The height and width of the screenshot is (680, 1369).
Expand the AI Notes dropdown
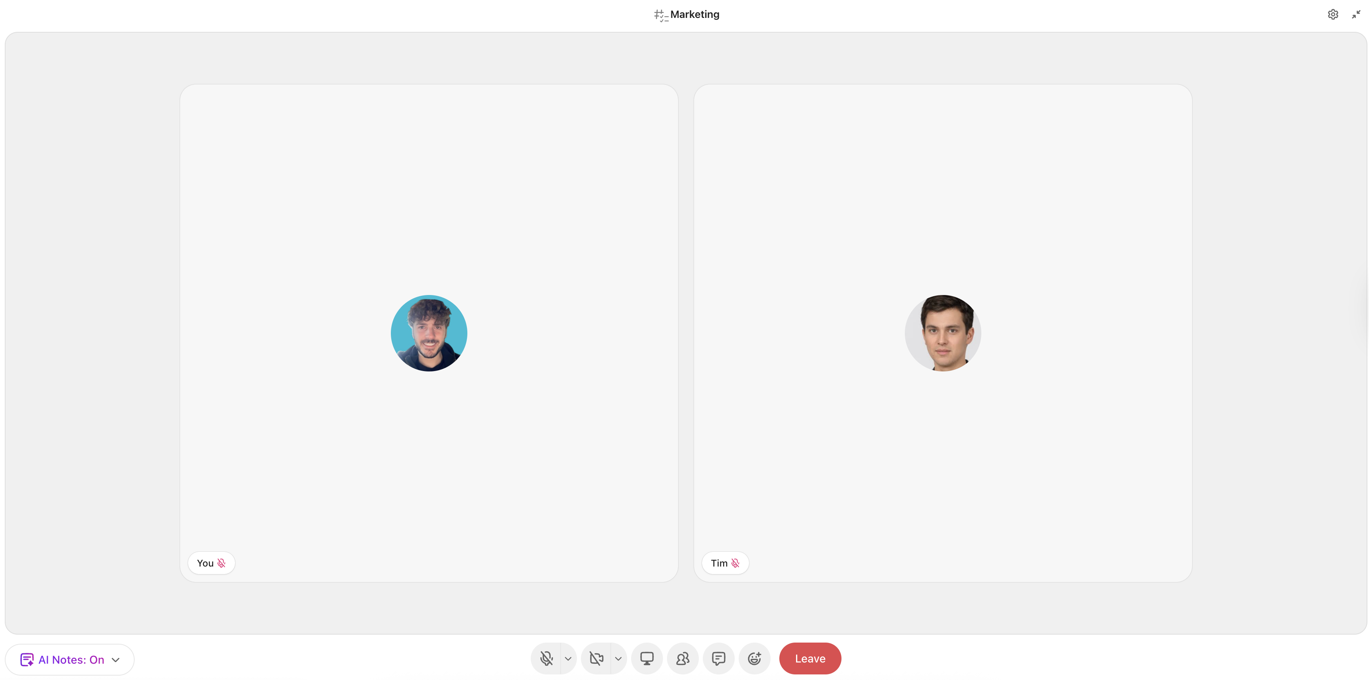tap(116, 660)
